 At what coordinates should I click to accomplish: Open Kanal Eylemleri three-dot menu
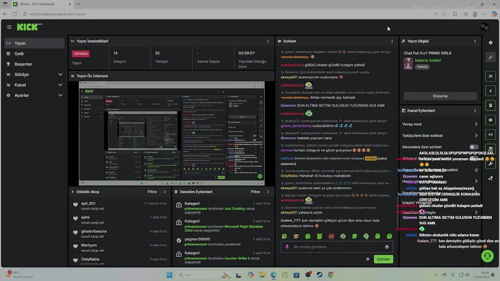[x=475, y=110]
